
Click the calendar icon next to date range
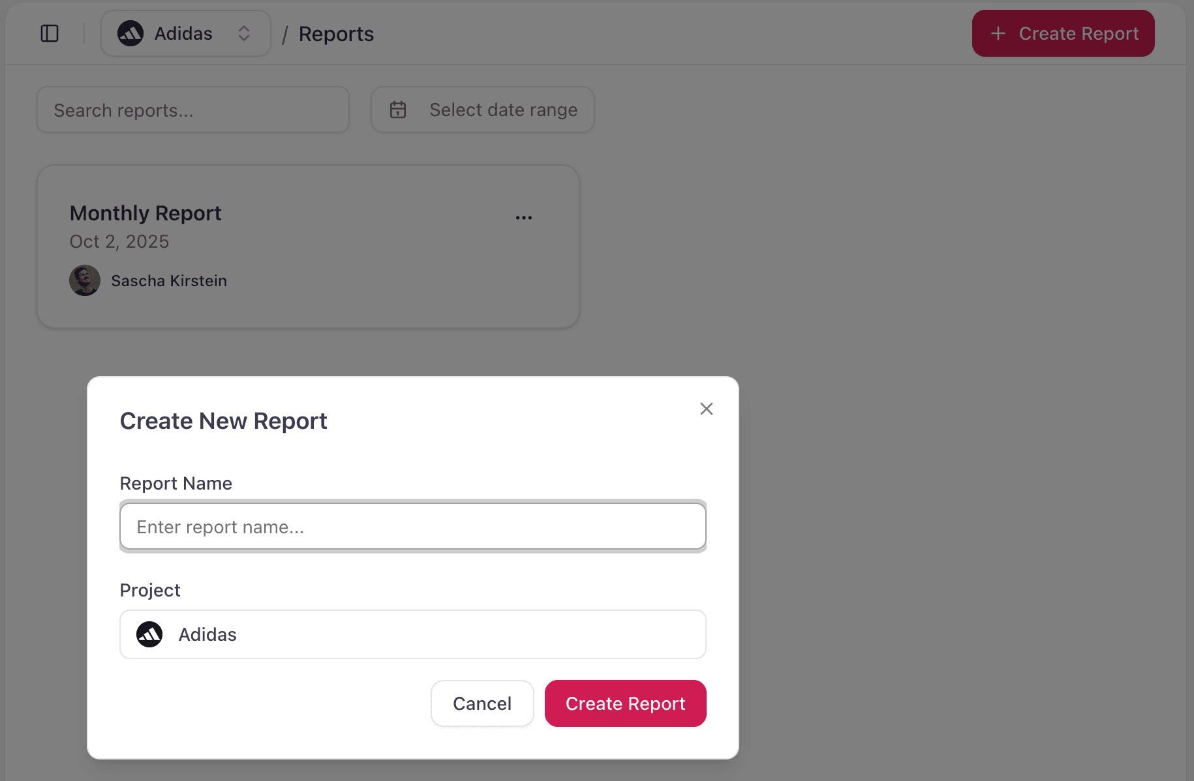tap(398, 110)
